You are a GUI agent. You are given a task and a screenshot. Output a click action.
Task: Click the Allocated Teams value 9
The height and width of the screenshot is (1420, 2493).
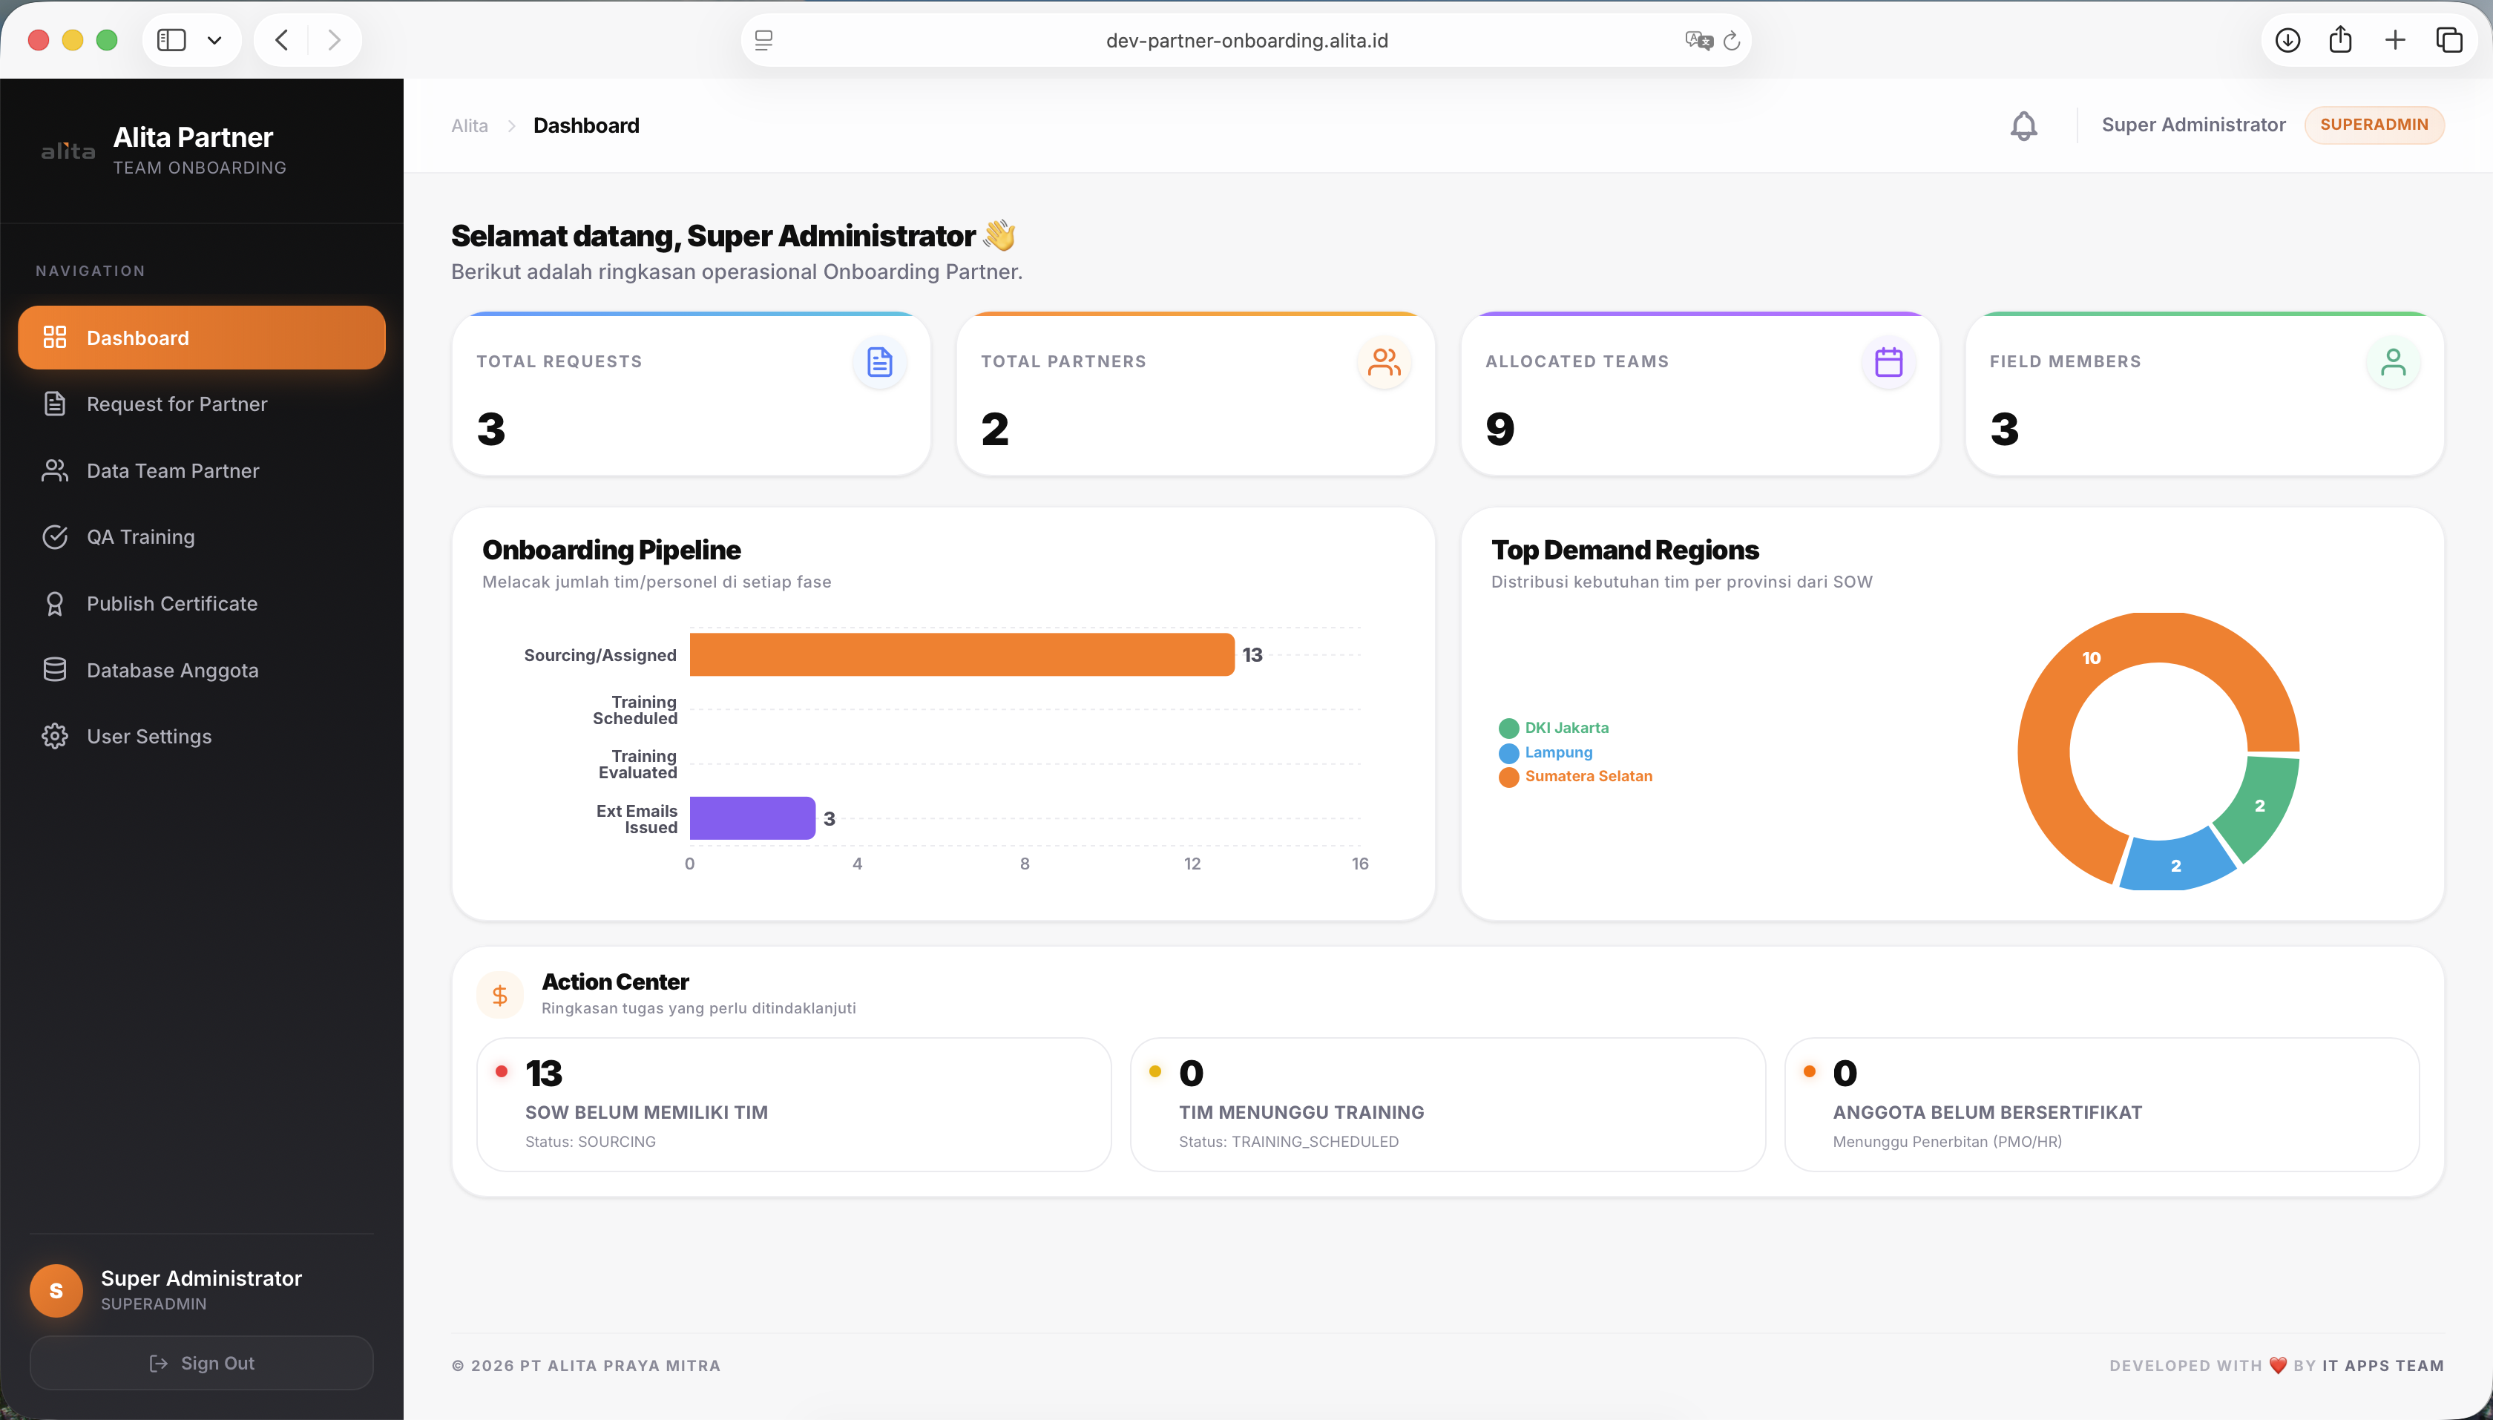coord(1500,429)
